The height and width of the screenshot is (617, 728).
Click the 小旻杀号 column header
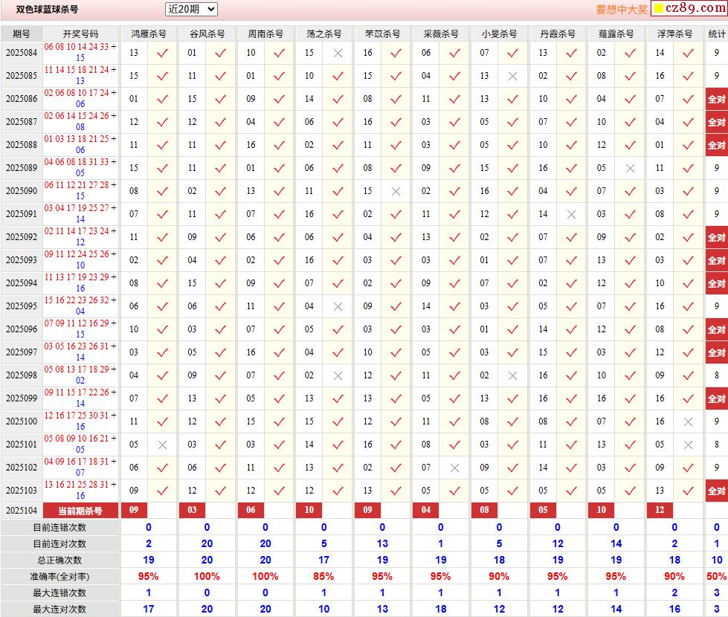[x=500, y=34]
